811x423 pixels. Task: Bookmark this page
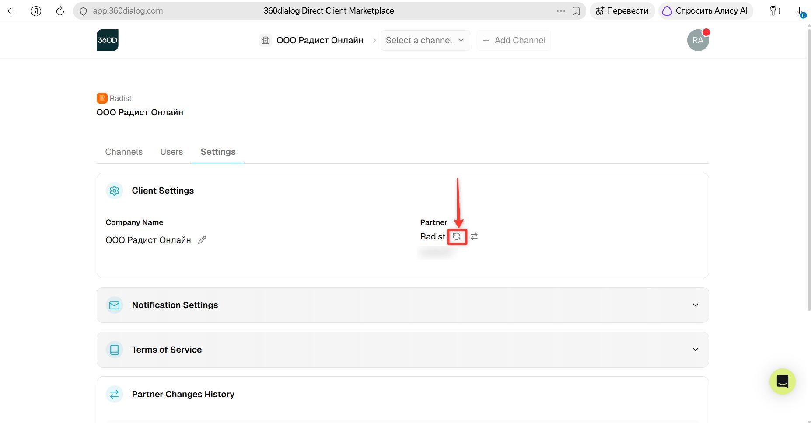click(x=576, y=11)
